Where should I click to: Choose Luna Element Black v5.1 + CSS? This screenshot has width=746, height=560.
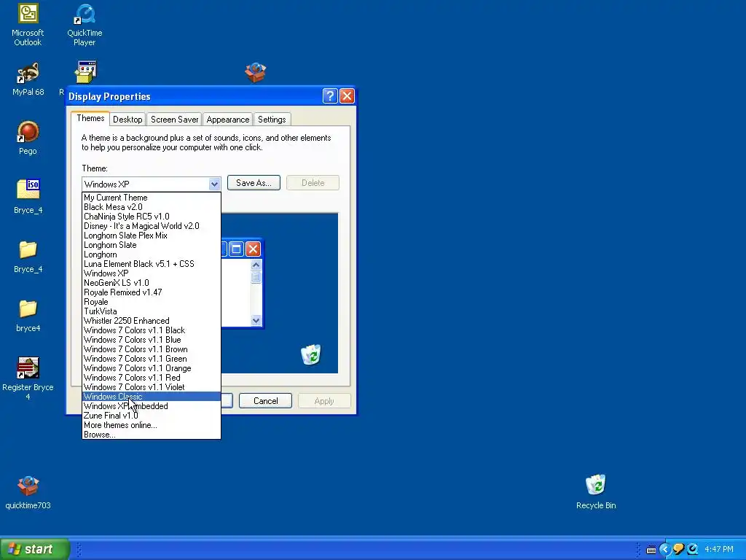[x=152, y=264]
